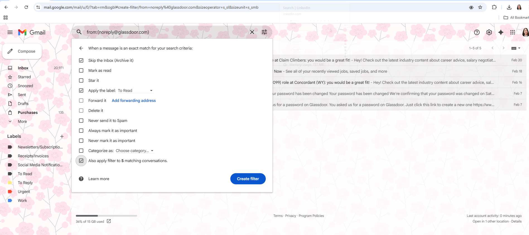
Task: Open the Starred folder
Action: (24, 77)
